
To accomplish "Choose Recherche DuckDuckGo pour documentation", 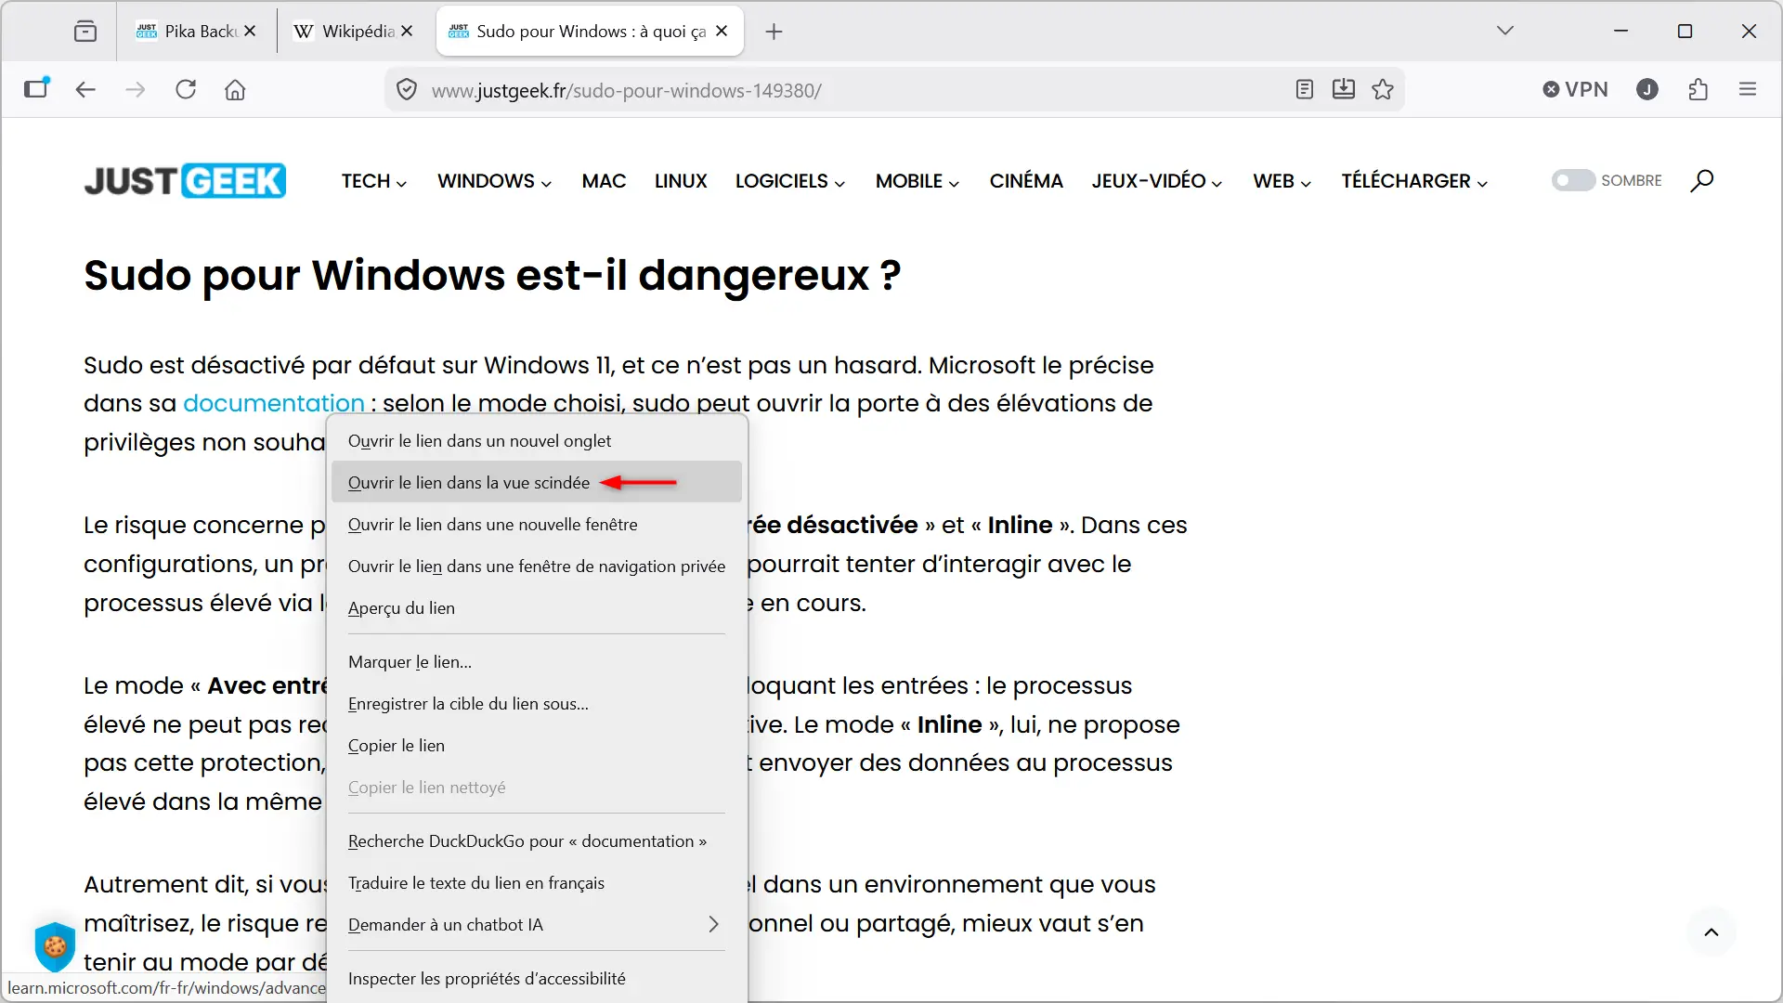I will 536,841.
